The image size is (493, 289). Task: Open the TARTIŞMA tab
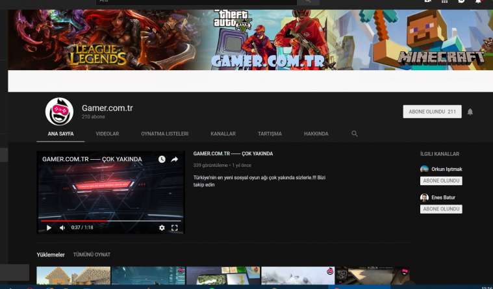click(x=270, y=134)
